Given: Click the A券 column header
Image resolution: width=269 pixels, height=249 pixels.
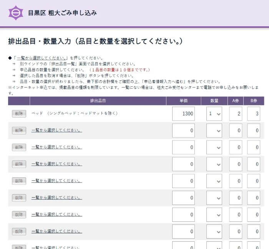Looking at the screenshot, I should click(236, 101).
